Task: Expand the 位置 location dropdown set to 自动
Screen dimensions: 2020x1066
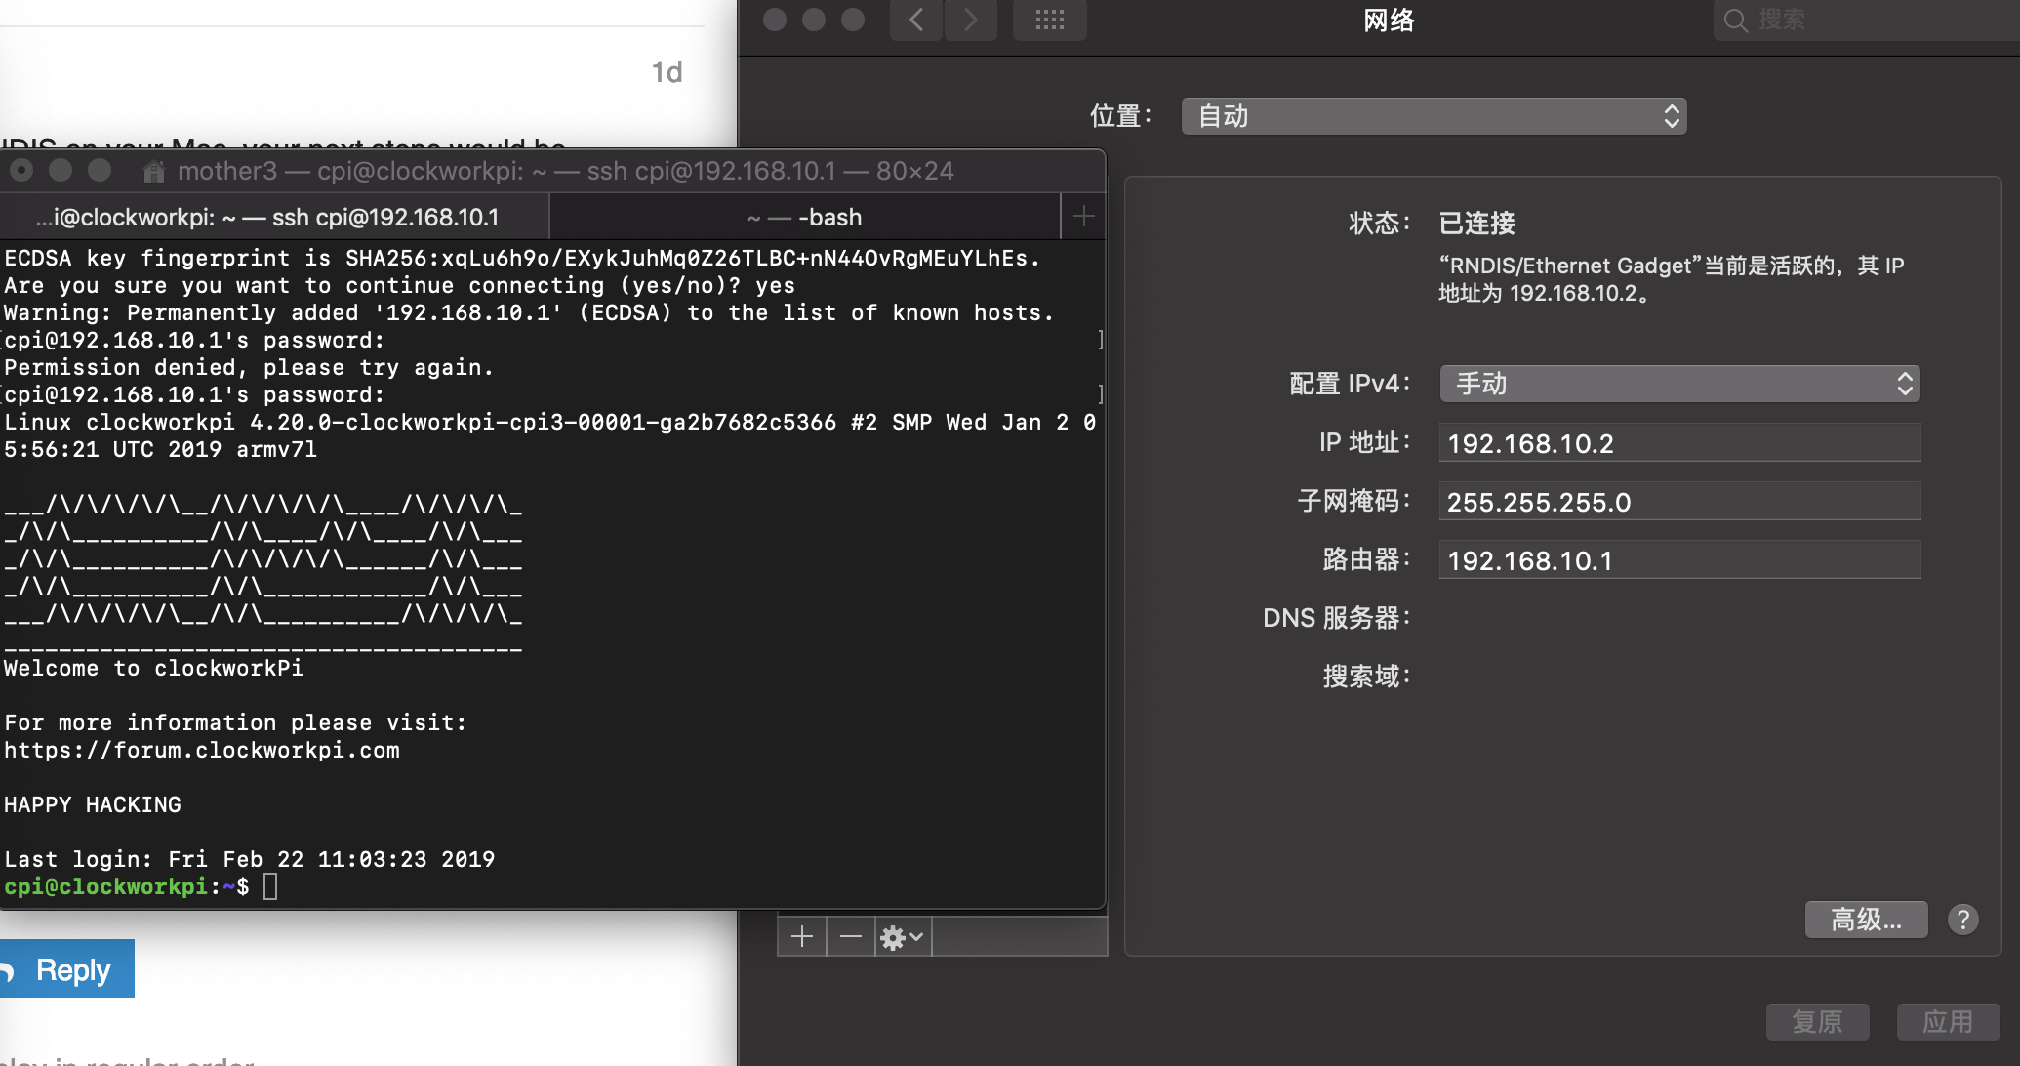Action: 1433,116
